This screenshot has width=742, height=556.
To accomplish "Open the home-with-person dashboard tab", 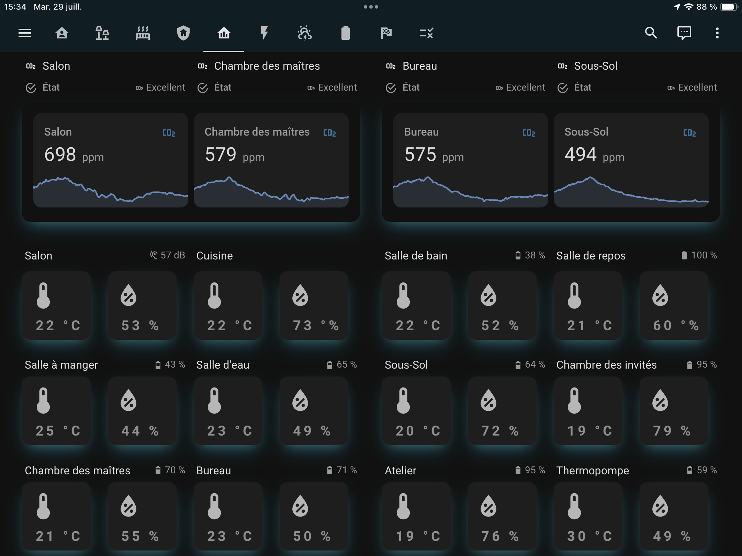I will tap(62, 33).
